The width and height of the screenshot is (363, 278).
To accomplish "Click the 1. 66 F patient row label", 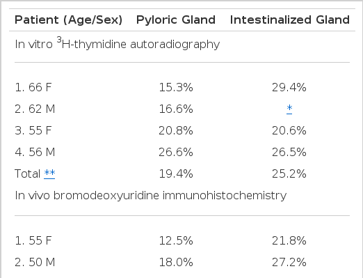I will [33, 88].
